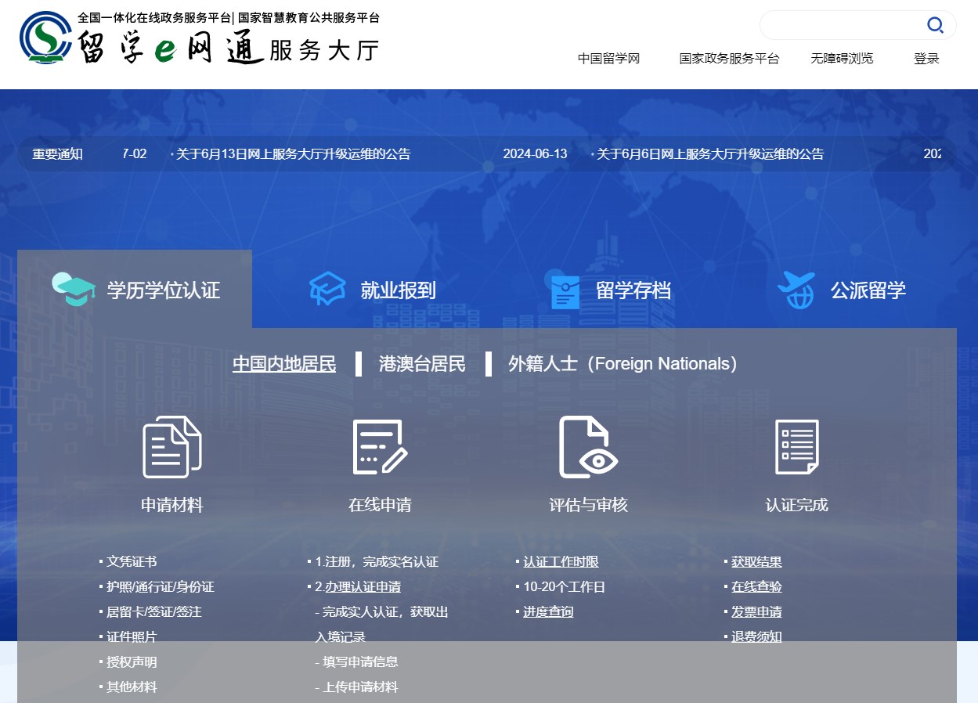Click the 2024-06-13 notice date

point(535,154)
